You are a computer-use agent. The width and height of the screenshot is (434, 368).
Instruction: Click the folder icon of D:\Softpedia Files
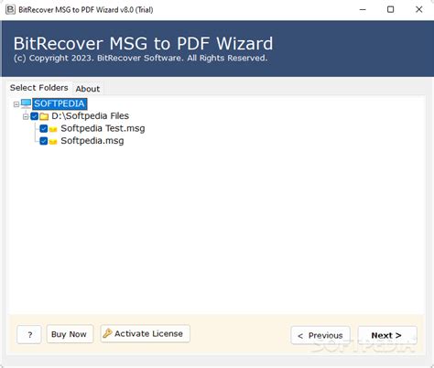point(44,116)
